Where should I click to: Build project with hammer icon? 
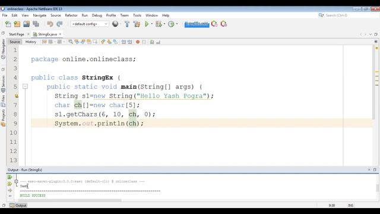(127, 24)
